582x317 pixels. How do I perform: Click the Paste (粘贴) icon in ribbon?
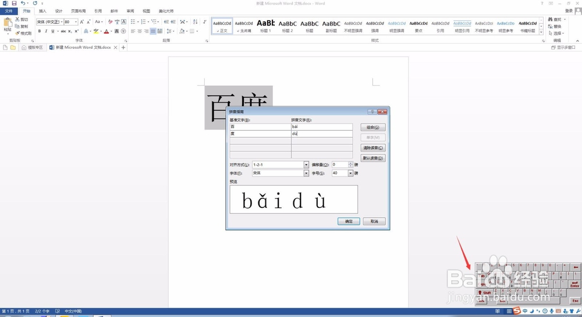tap(8, 23)
